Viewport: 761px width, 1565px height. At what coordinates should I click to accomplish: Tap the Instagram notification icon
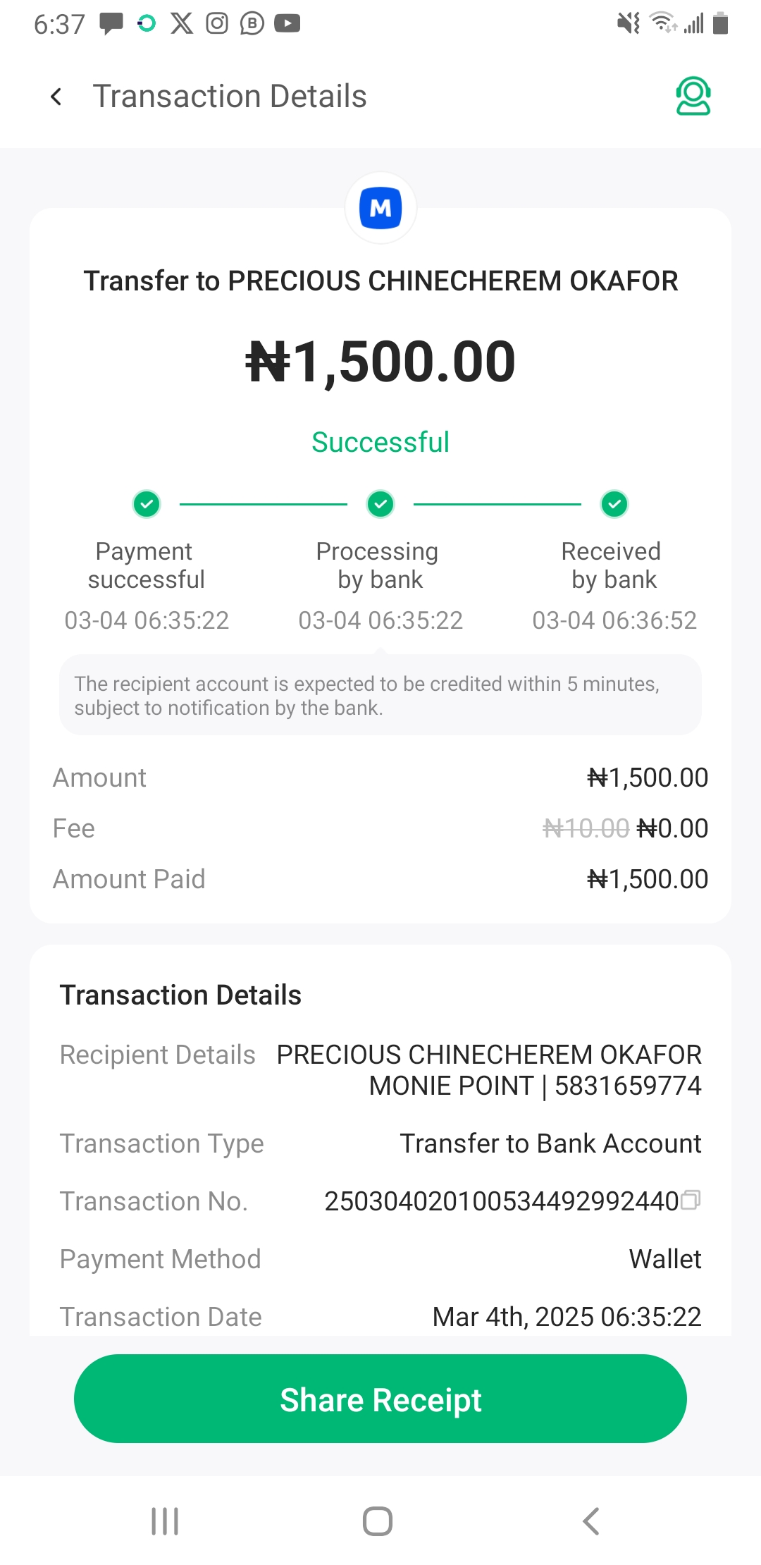[217, 23]
